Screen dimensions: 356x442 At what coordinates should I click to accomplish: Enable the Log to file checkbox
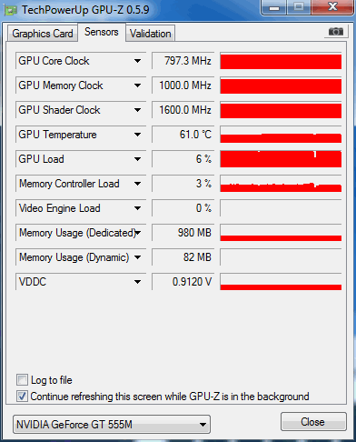[22, 380]
